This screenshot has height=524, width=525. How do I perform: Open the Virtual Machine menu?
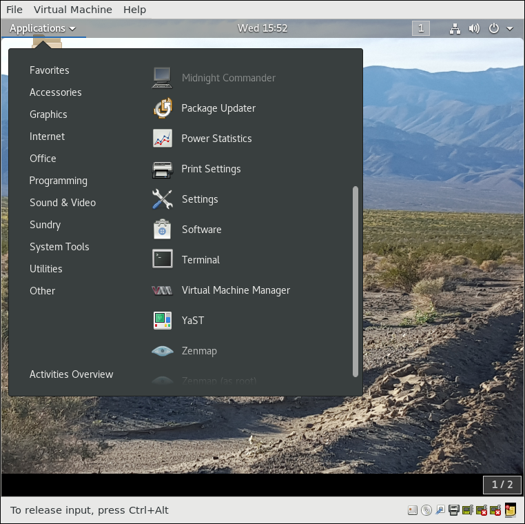73,10
